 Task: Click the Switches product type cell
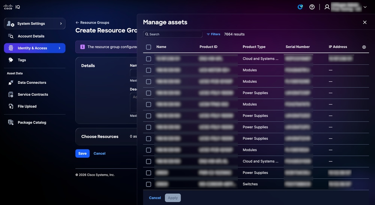250,184
